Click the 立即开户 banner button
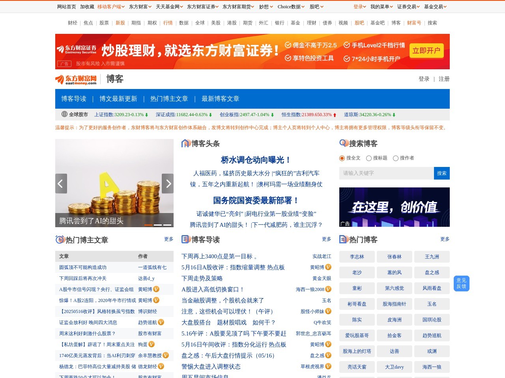Viewport: 505px width, 378px height. coord(426,51)
